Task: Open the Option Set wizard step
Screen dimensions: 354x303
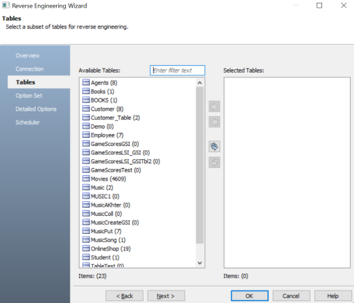Action: click(29, 95)
